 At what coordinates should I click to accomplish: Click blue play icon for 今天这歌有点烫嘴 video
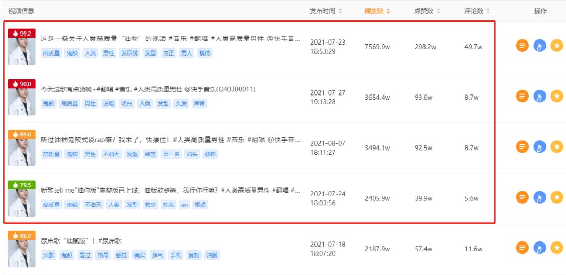click(x=540, y=96)
